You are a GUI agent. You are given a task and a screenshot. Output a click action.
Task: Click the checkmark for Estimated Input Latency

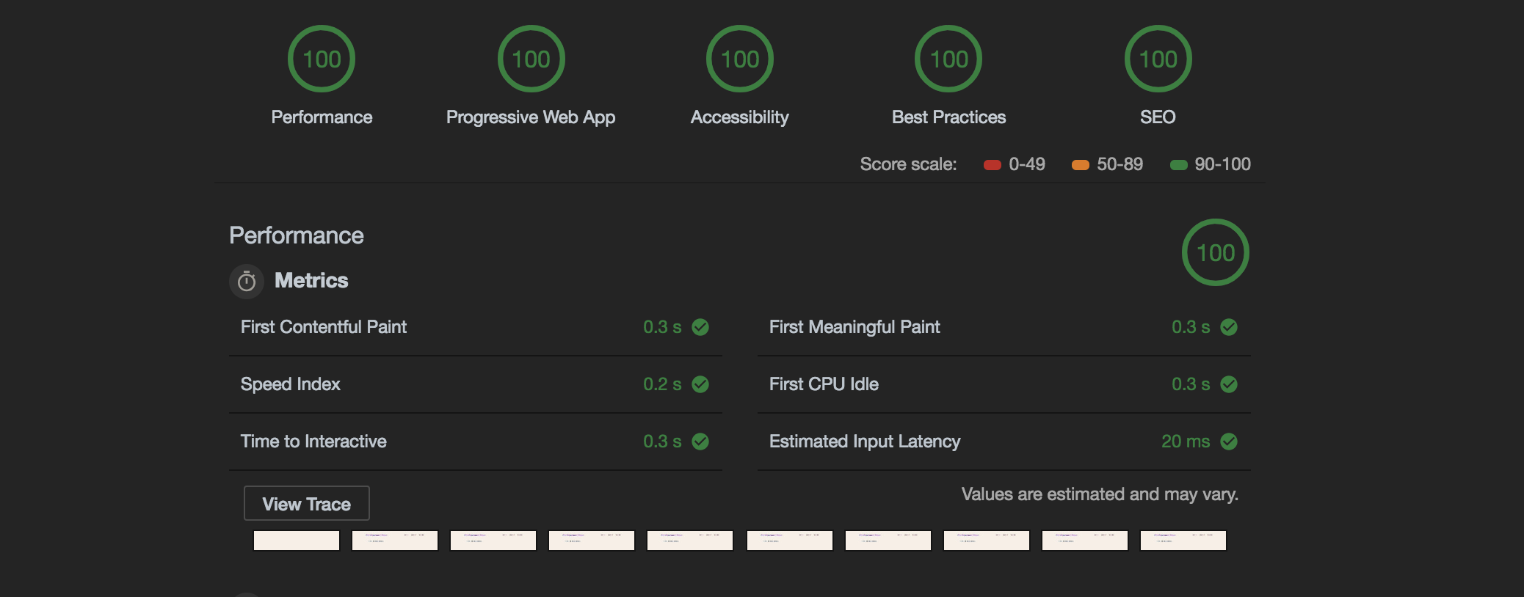pyautogui.click(x=1229, y=442)
